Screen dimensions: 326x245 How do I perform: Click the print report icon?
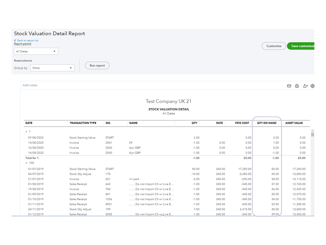[x=297, y=86]
